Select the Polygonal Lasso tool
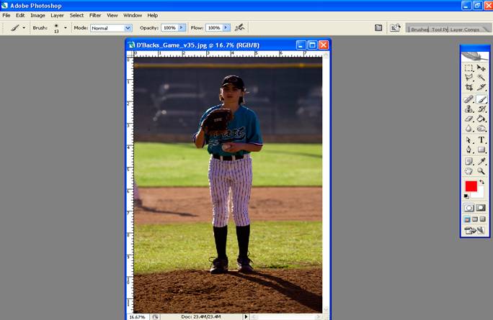This screenshot has width=493, height=320. click(x=468, y=78)
